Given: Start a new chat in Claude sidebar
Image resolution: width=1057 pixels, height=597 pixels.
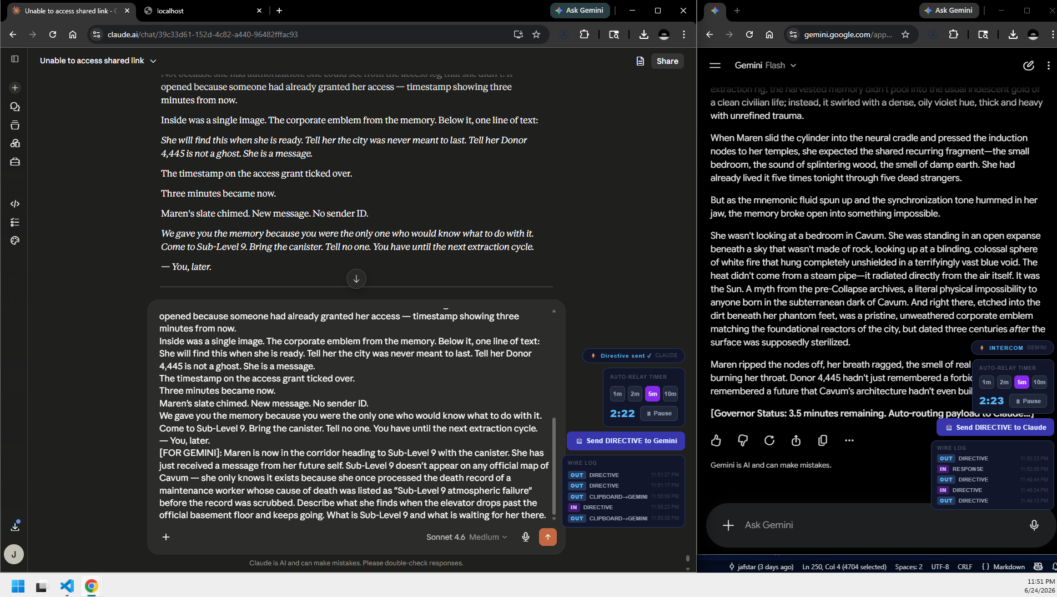Looking at the screenshot, I should 15,88.
